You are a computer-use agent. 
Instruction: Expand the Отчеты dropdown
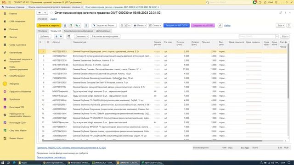coord(155,26)
